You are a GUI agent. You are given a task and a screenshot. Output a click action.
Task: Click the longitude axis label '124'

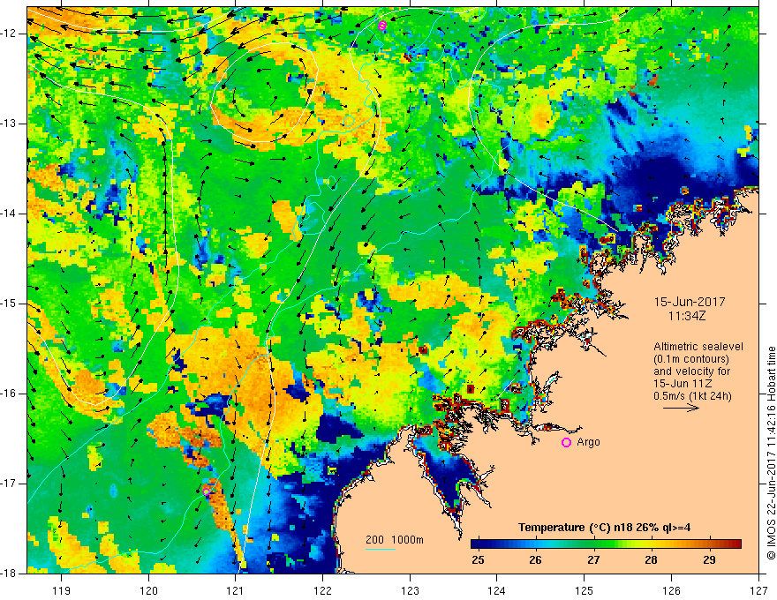497,590
